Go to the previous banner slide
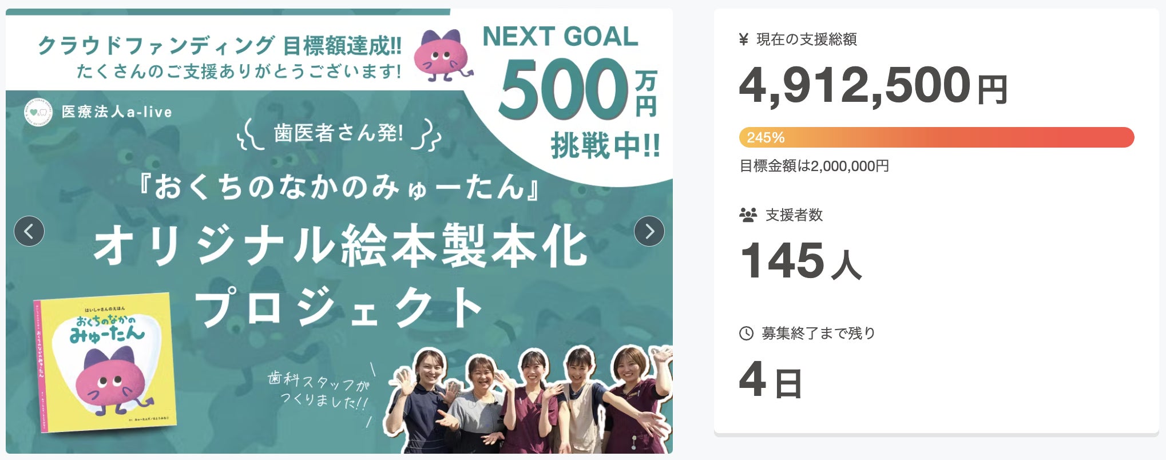Viewport: 1166px width, 460px height. [29, 231]
